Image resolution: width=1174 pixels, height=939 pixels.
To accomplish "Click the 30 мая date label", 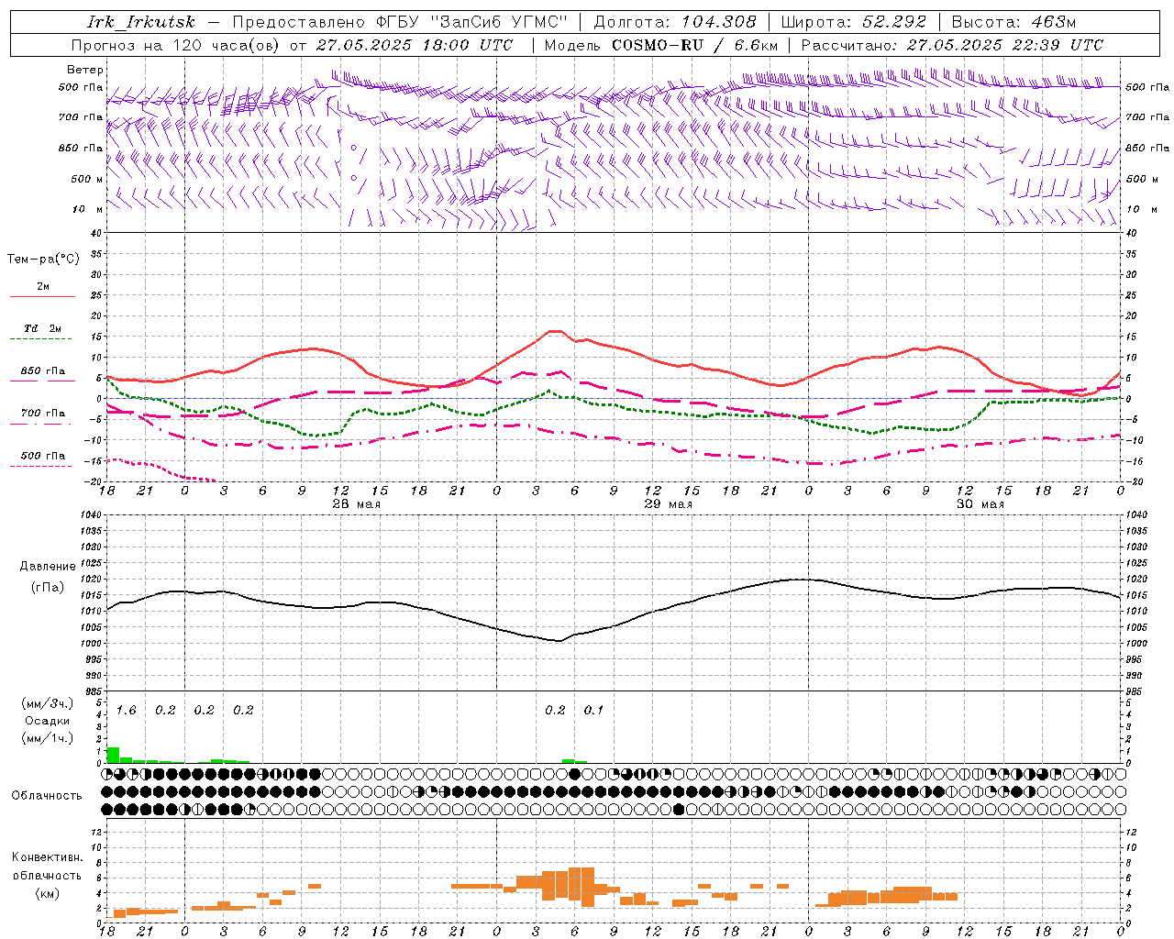I will pos(980,504).
